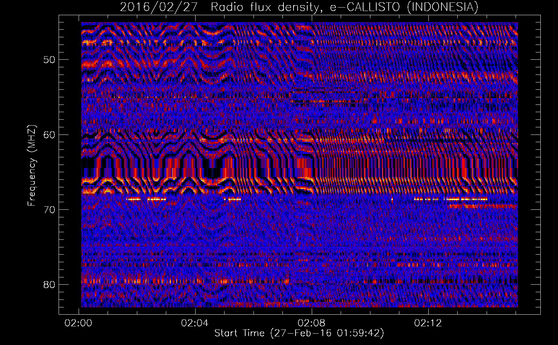Click the 02:04 time tick label
This screenshot has width=558, height=345.
pos(195,323)
